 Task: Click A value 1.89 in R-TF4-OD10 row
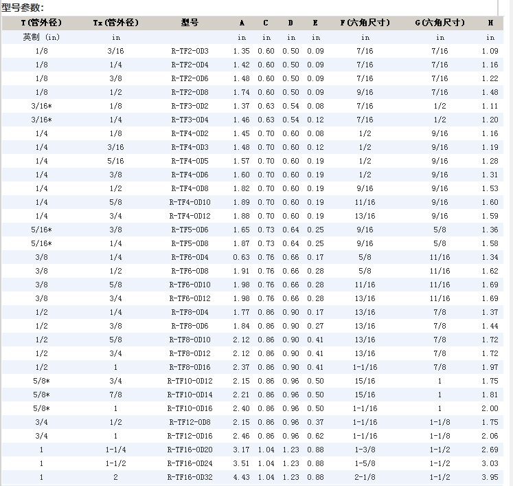(242, 202)
